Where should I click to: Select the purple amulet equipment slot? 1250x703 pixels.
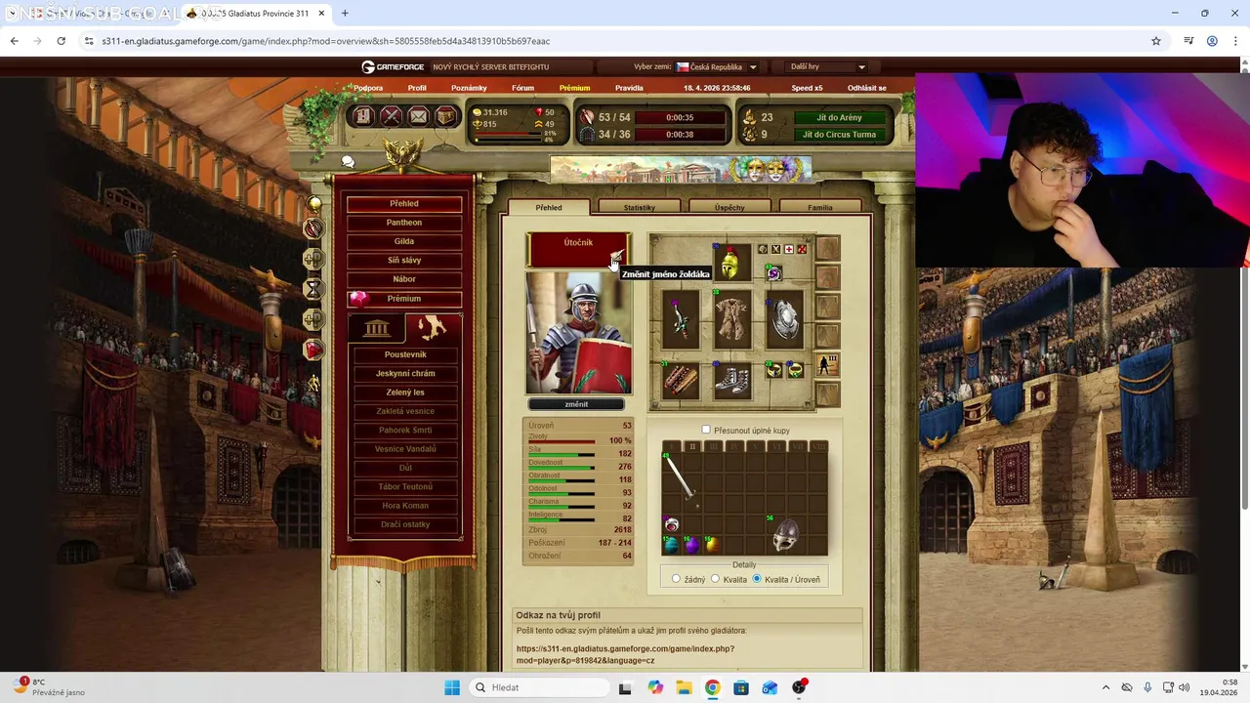click(x=773, y=273)
